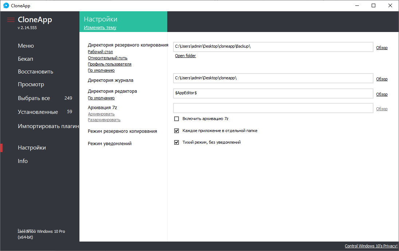The image size is (399, 251).
Task: Browse for log directory with Обзор
Action: (382, 79)
